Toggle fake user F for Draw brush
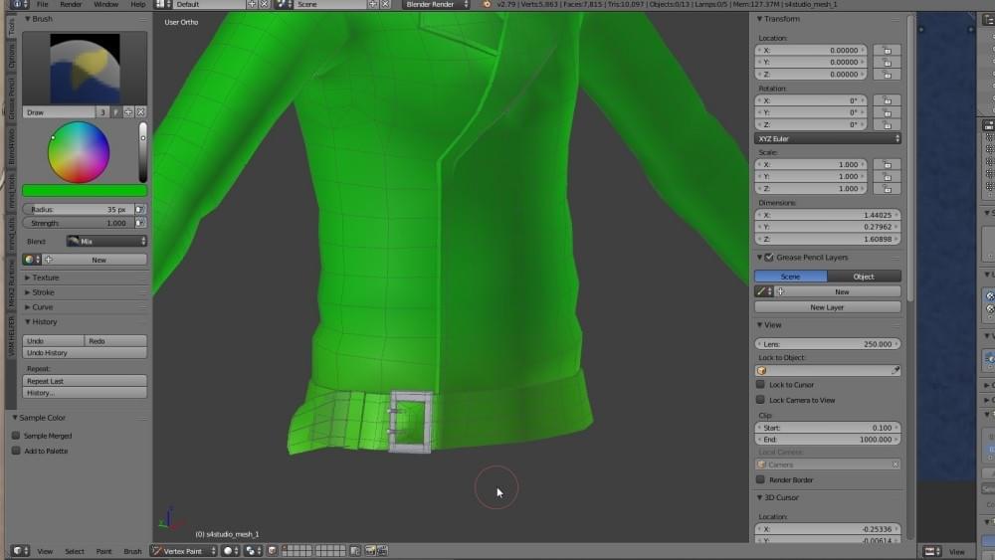995x560 pixels. pos(116,112)
